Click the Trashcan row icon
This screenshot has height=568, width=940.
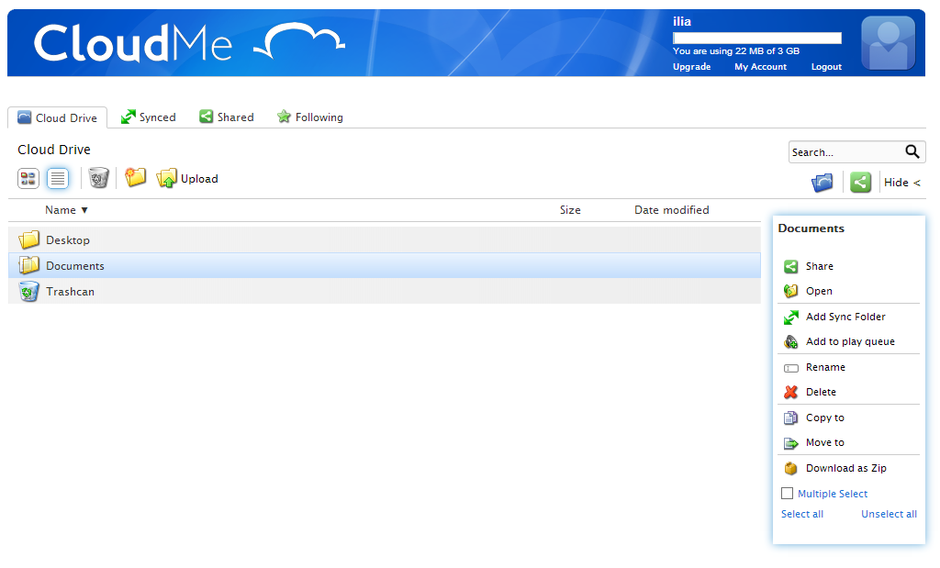point(28,291)
